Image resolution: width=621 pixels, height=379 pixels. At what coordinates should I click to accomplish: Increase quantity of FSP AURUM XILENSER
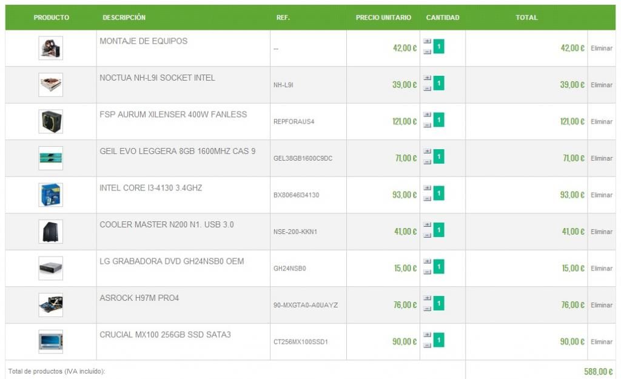click(427, 115)
